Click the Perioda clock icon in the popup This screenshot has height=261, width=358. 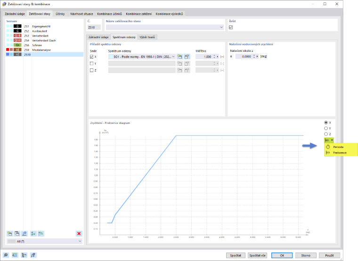click(x=328, y=147)
